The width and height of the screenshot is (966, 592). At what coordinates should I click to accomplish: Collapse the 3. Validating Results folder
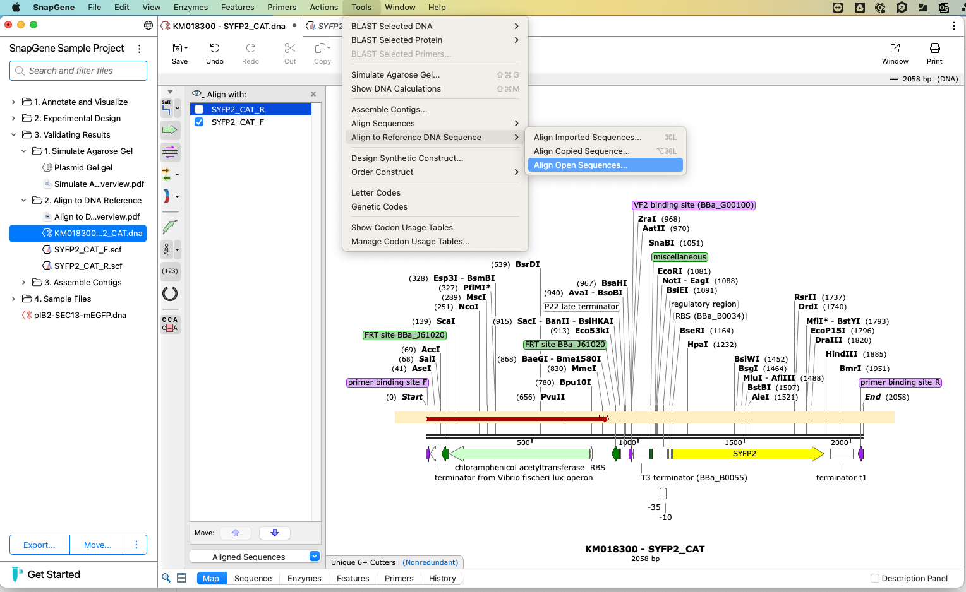point(14,134)
